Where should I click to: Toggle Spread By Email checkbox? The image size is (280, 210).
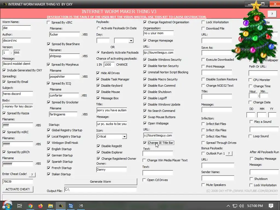pyautogui.click(x=4, y=82)
